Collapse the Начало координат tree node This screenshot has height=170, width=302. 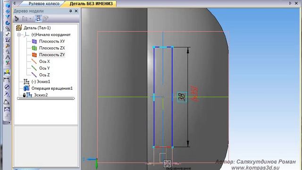pos(19,34)
